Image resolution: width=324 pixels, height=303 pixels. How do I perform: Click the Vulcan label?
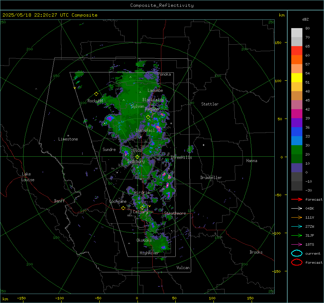pyautogui.click(x=183, y=268)
